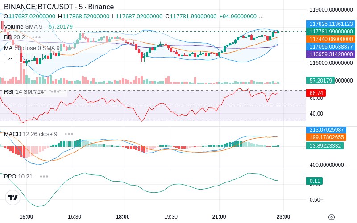This screenshot has height=223, width=357.
Task: Click the 0.50 PPO axis label
Action: click(316, 199)
